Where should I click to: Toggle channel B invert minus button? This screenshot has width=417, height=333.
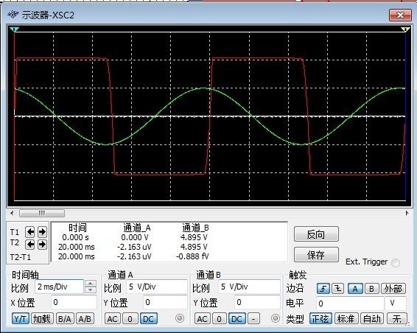click(x=253, y=319)
